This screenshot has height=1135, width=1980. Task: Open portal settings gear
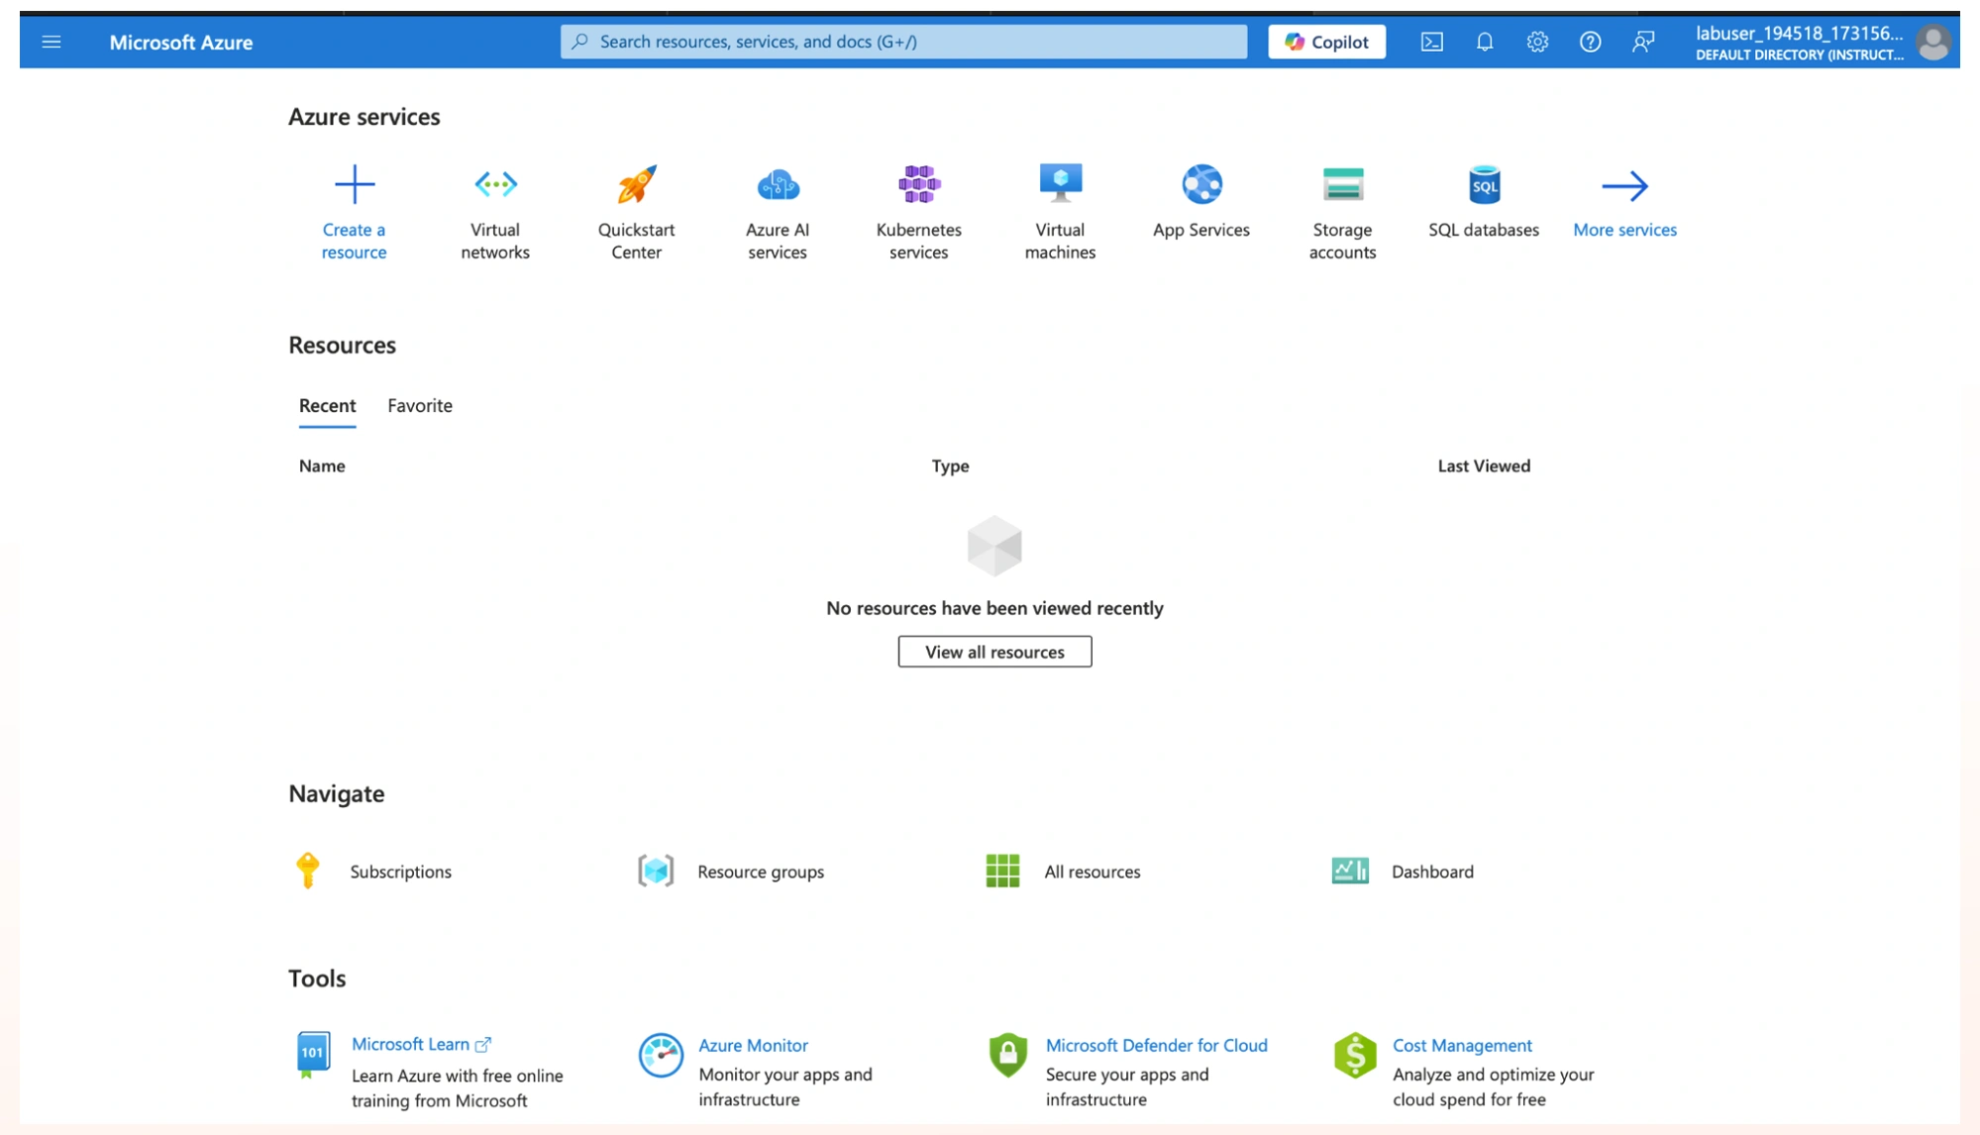1536,42
